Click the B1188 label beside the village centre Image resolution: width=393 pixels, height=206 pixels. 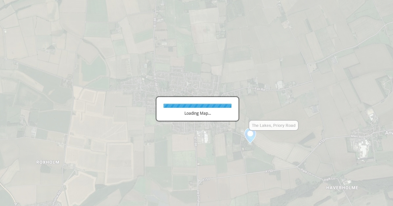tap(156, 82)
